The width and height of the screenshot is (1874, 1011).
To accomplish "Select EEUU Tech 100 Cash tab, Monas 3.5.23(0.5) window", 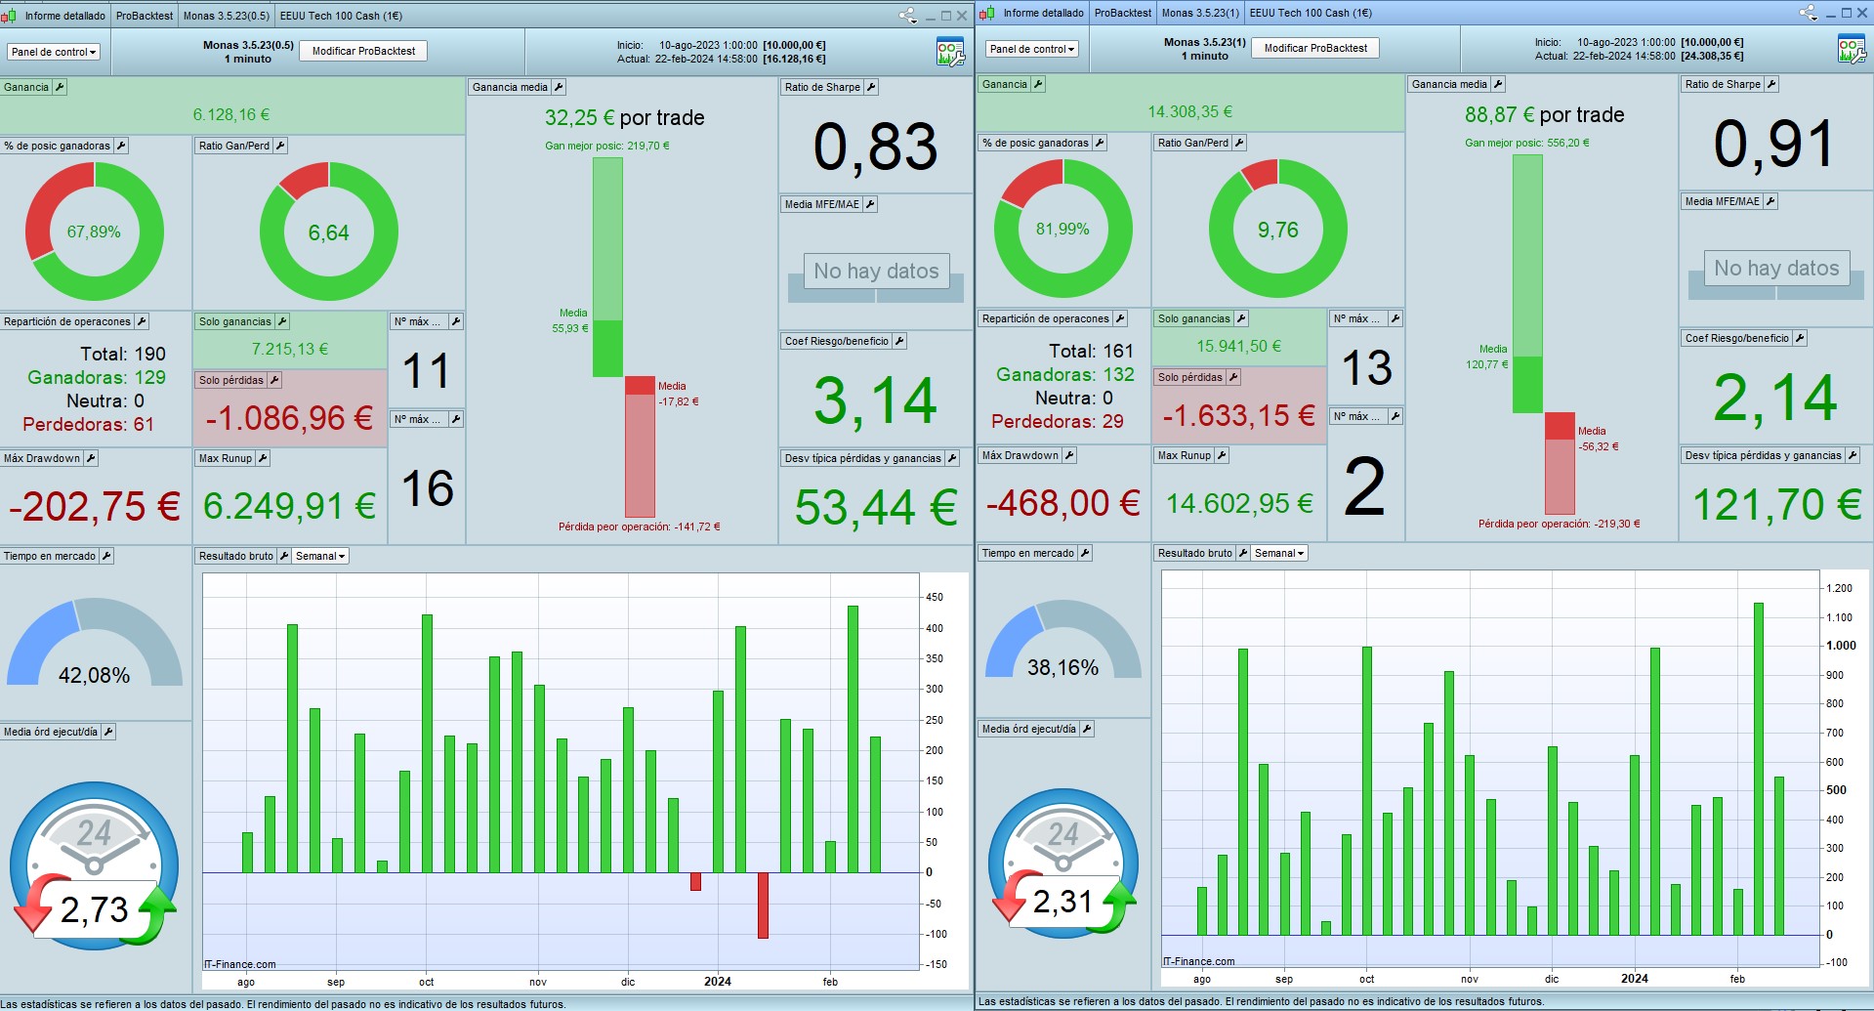I will (x=341, y=16).
